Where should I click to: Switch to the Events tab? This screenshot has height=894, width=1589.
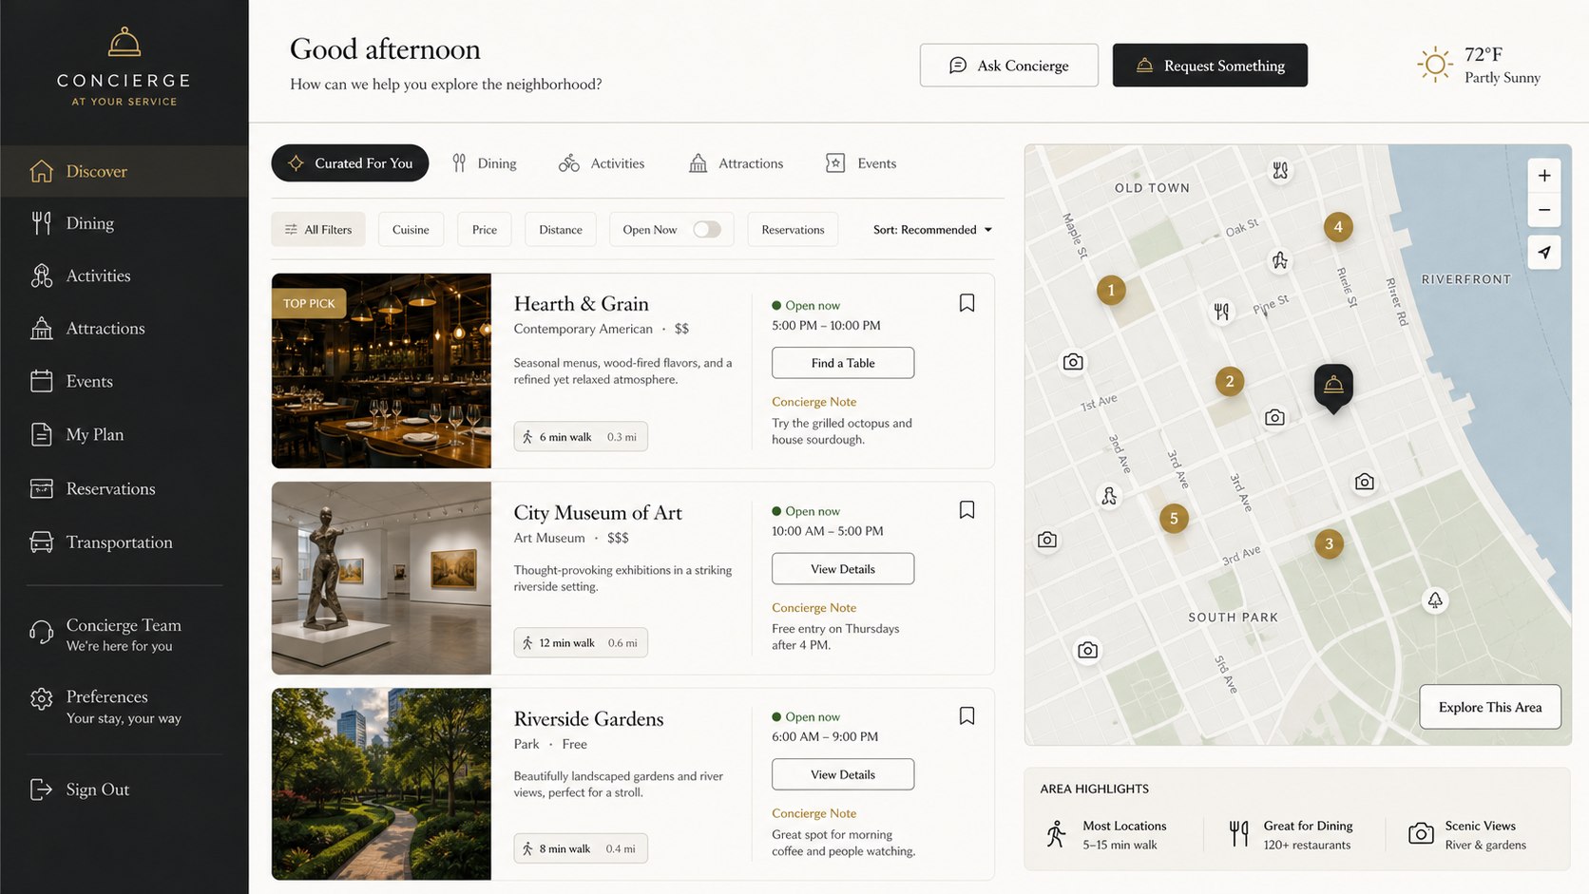click(x=861, y=163)
